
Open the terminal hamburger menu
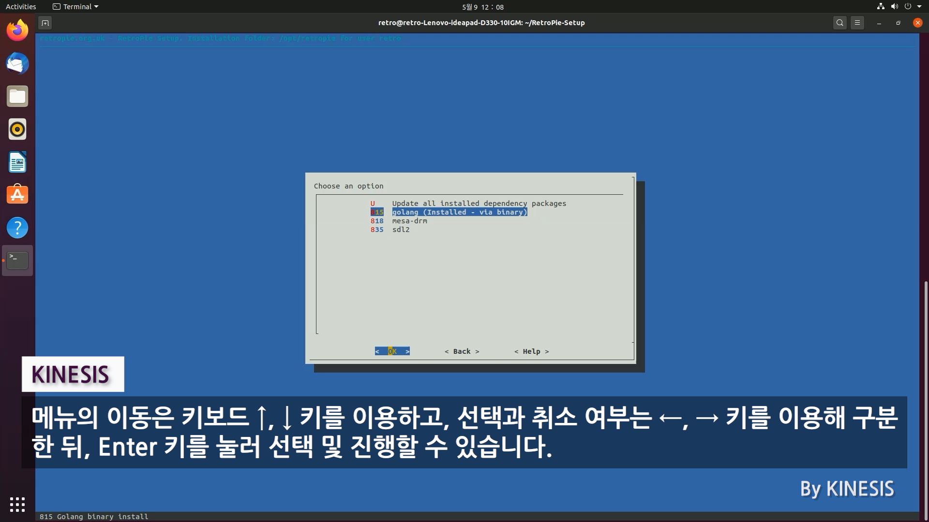(857, 23)
